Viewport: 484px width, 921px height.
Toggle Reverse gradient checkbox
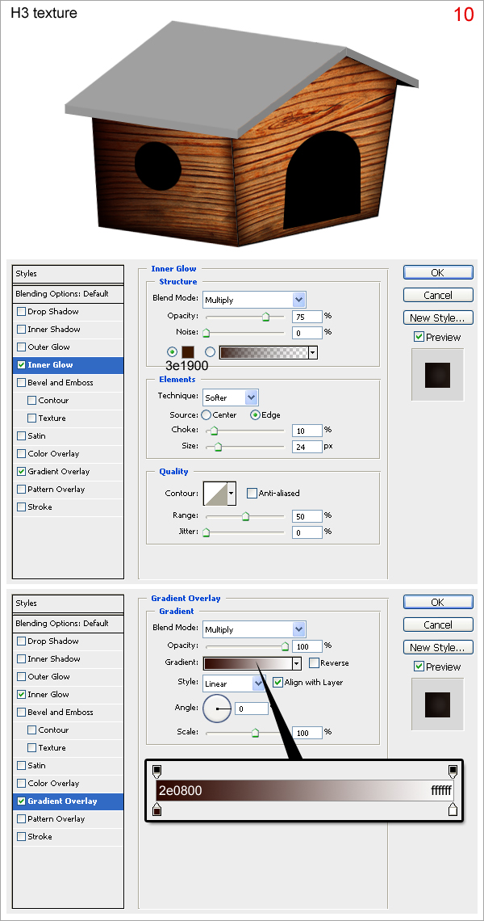314,662
